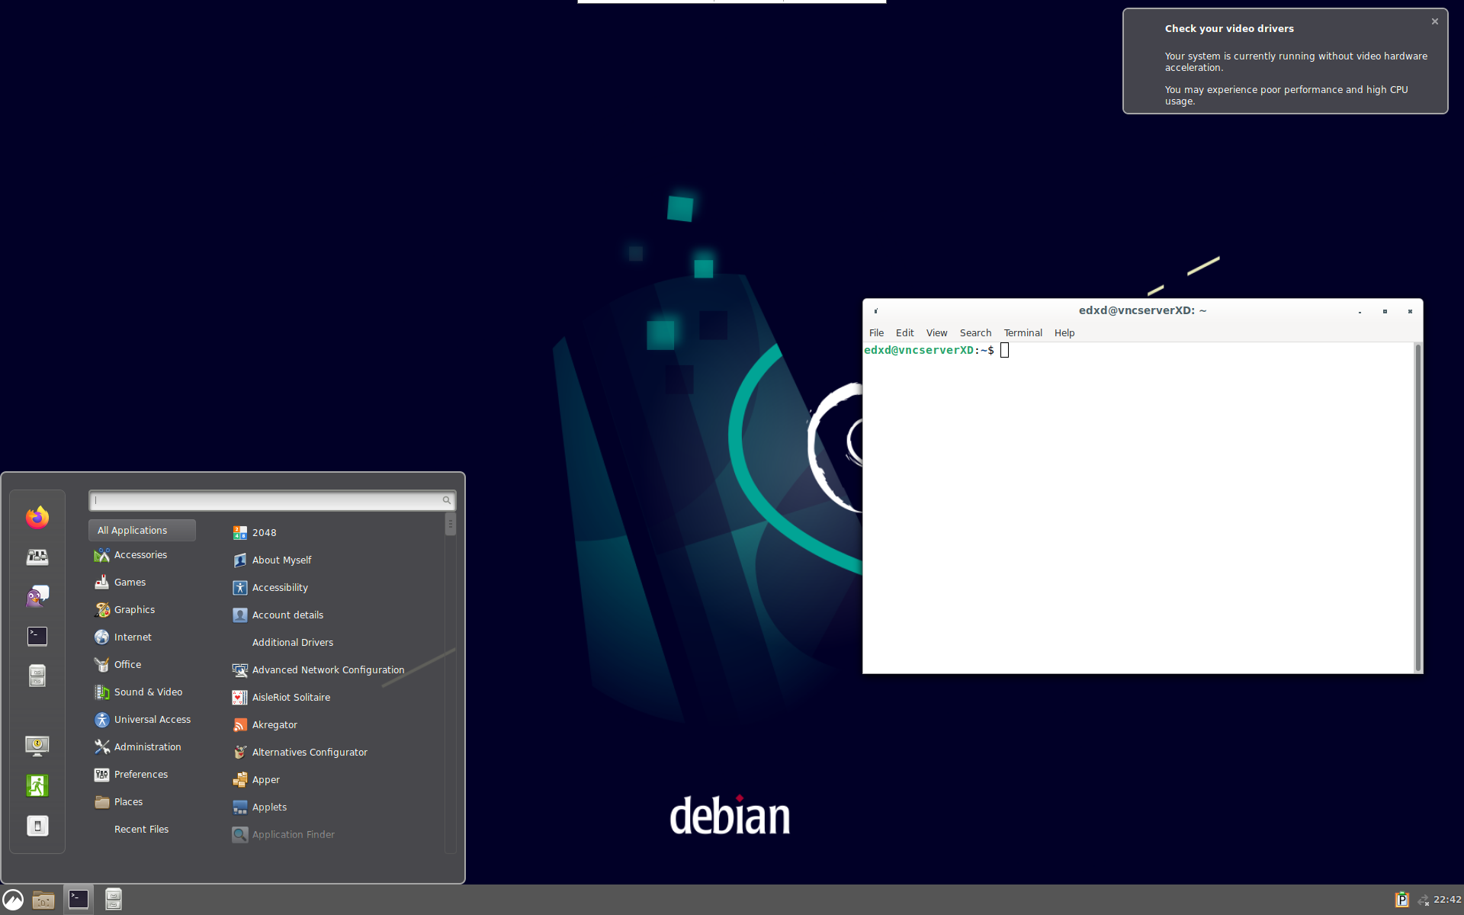Viewport: 1464px width, 915px height.
Task: Launch Pidgin messenger from the favorites sidebar
Action: (37, 597)
